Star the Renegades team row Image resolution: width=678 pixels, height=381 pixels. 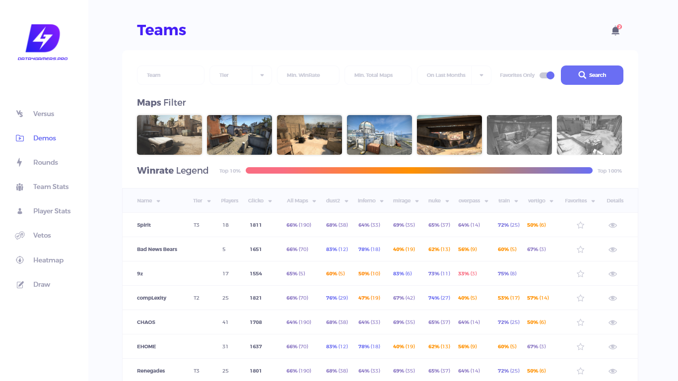(x=580, y=371)
